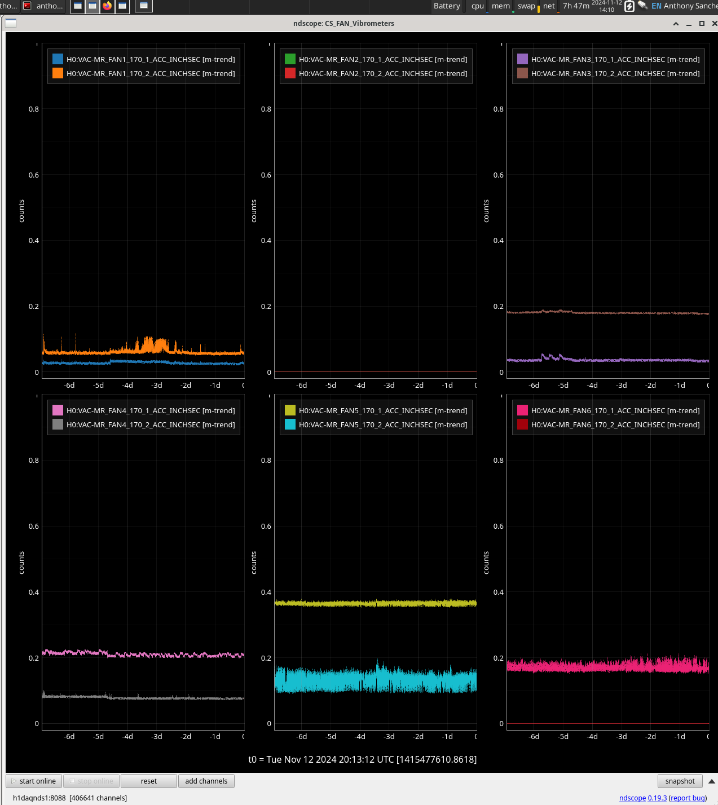Click the magenta FAN6_170_1 trace in plot
718x805 pixels.
point(608,666)
